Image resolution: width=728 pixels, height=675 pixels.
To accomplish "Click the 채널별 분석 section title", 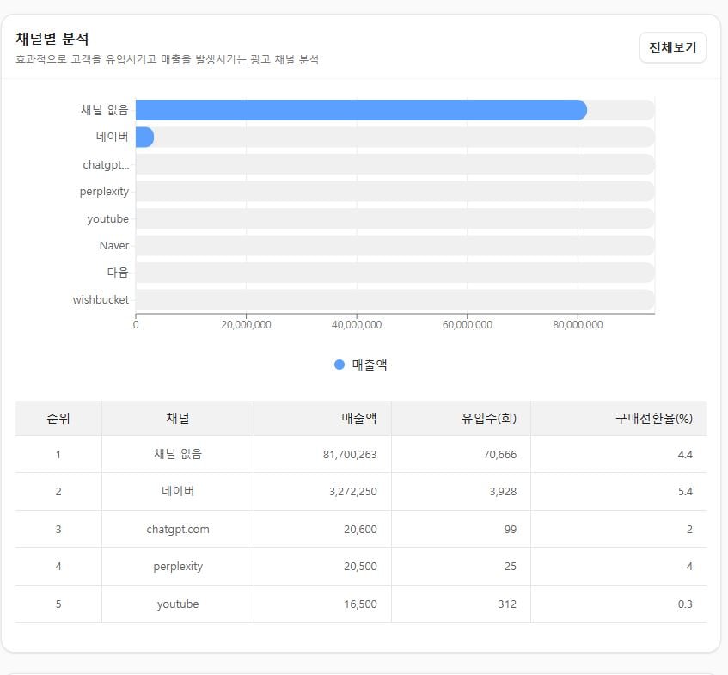I will pyautogui.click(x=52, y=39).
